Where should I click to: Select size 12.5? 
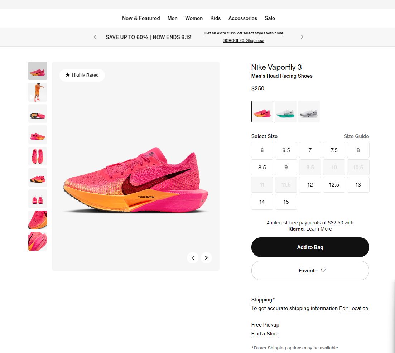(x=334, y=184)
